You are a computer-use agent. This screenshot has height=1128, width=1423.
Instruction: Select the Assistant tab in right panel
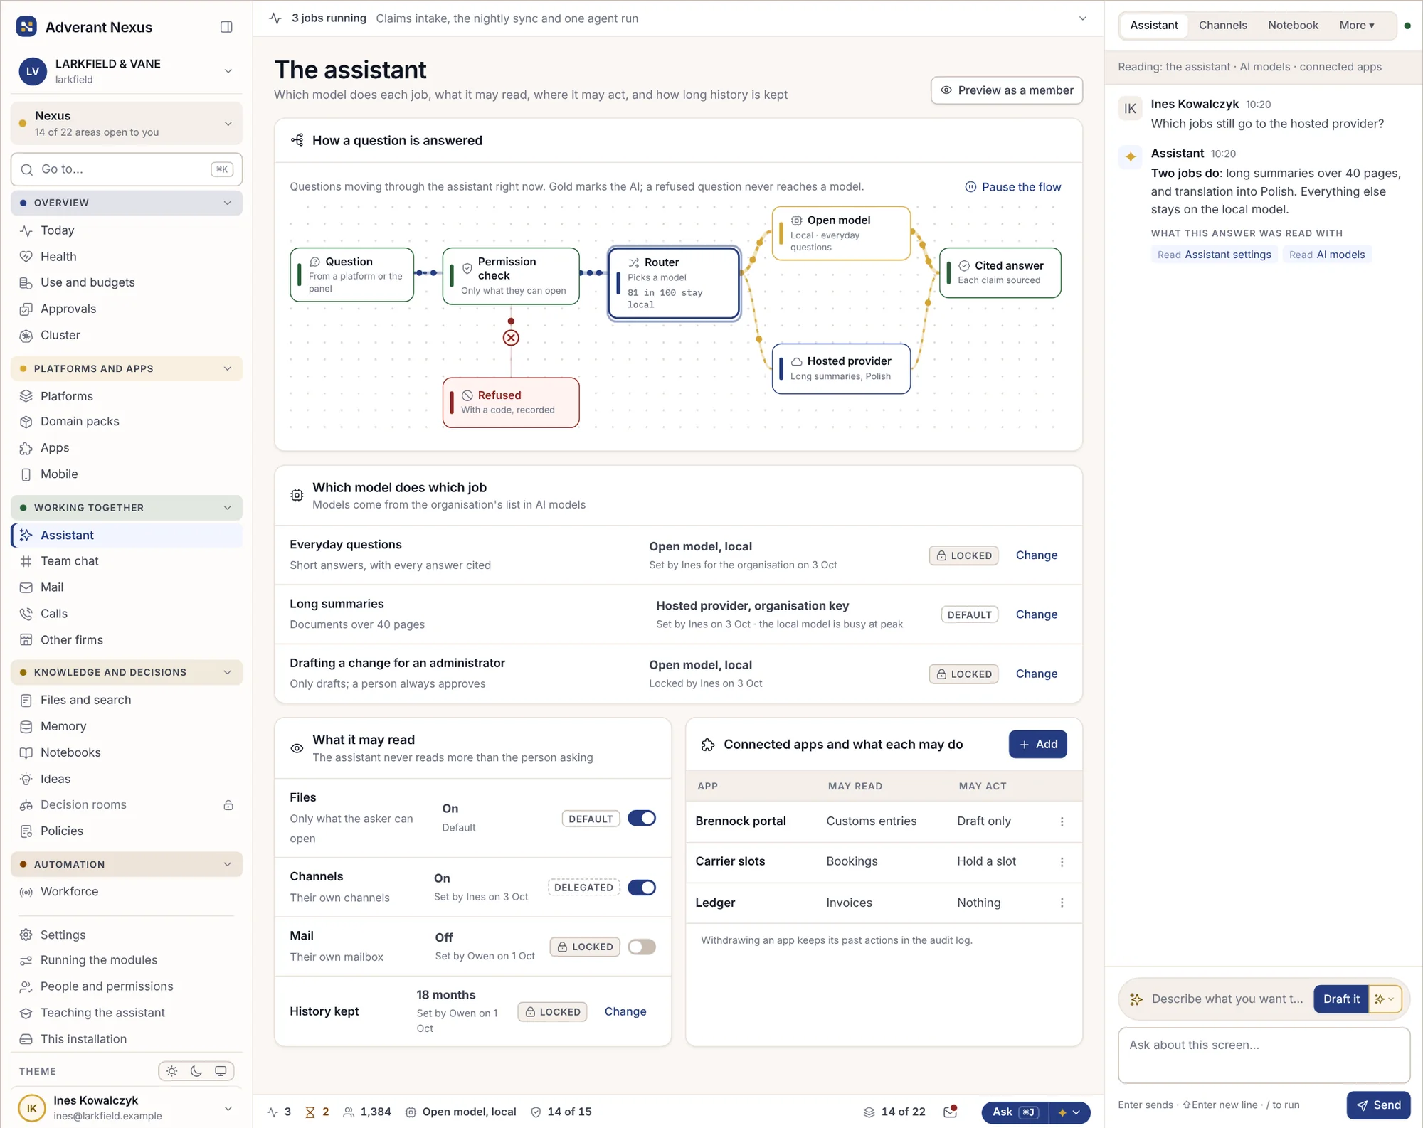1153,26
